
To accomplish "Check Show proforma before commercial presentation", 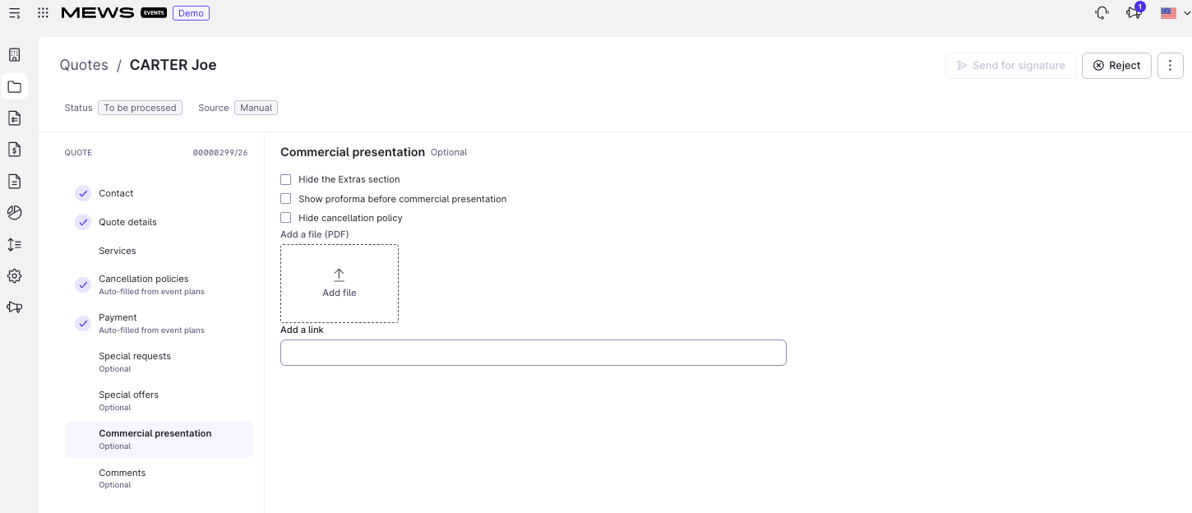I will coord(286,199).
